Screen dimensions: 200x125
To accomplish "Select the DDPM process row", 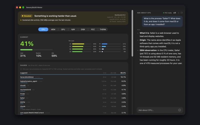I will [x=73, y=102].
